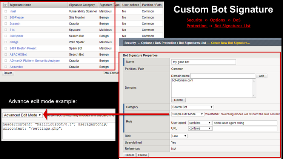Open the Category dropdown 'Search Bot'

[192, 107]
